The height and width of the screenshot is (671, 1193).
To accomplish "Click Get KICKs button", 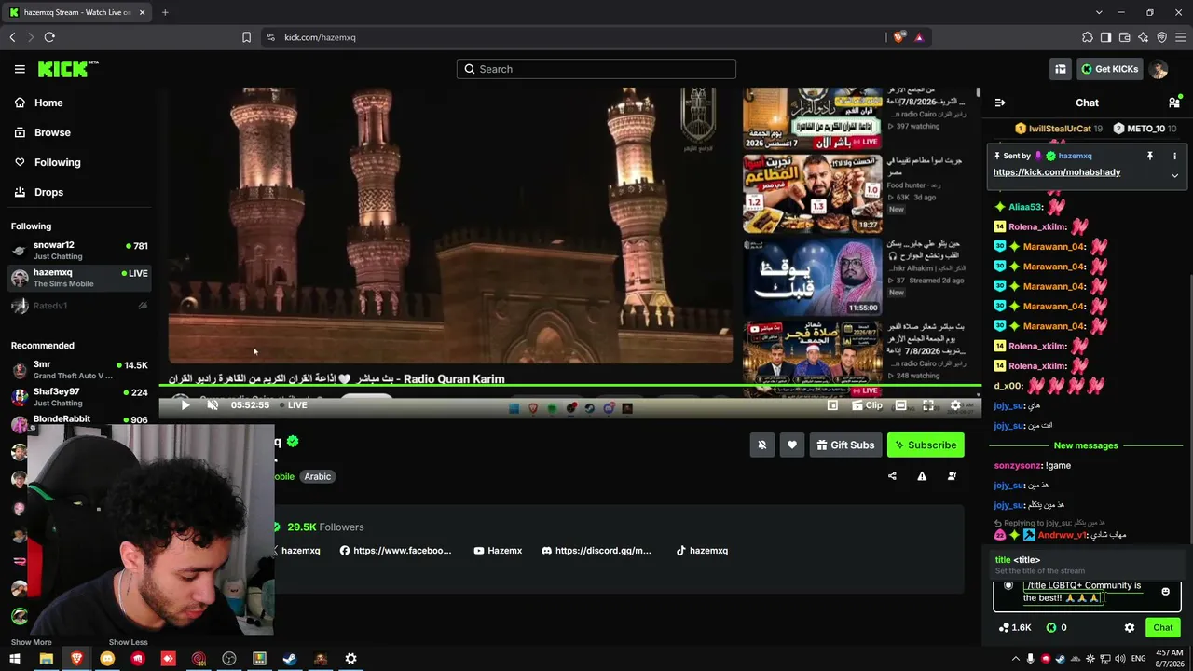I will [x=1110, y=69].
